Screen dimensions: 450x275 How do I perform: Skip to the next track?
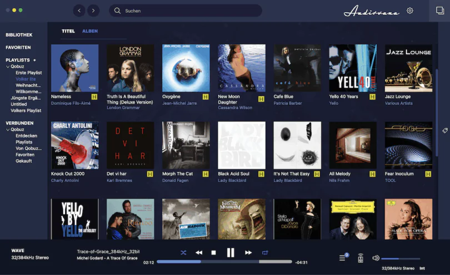(248, 253)
